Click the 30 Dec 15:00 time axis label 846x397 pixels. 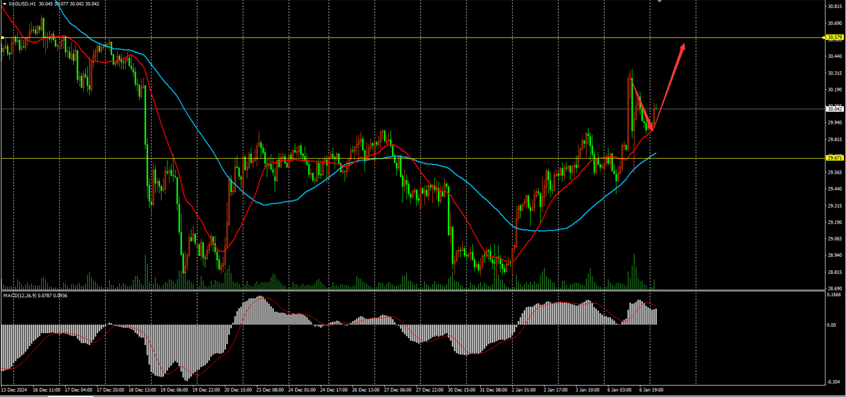point(461,390)
